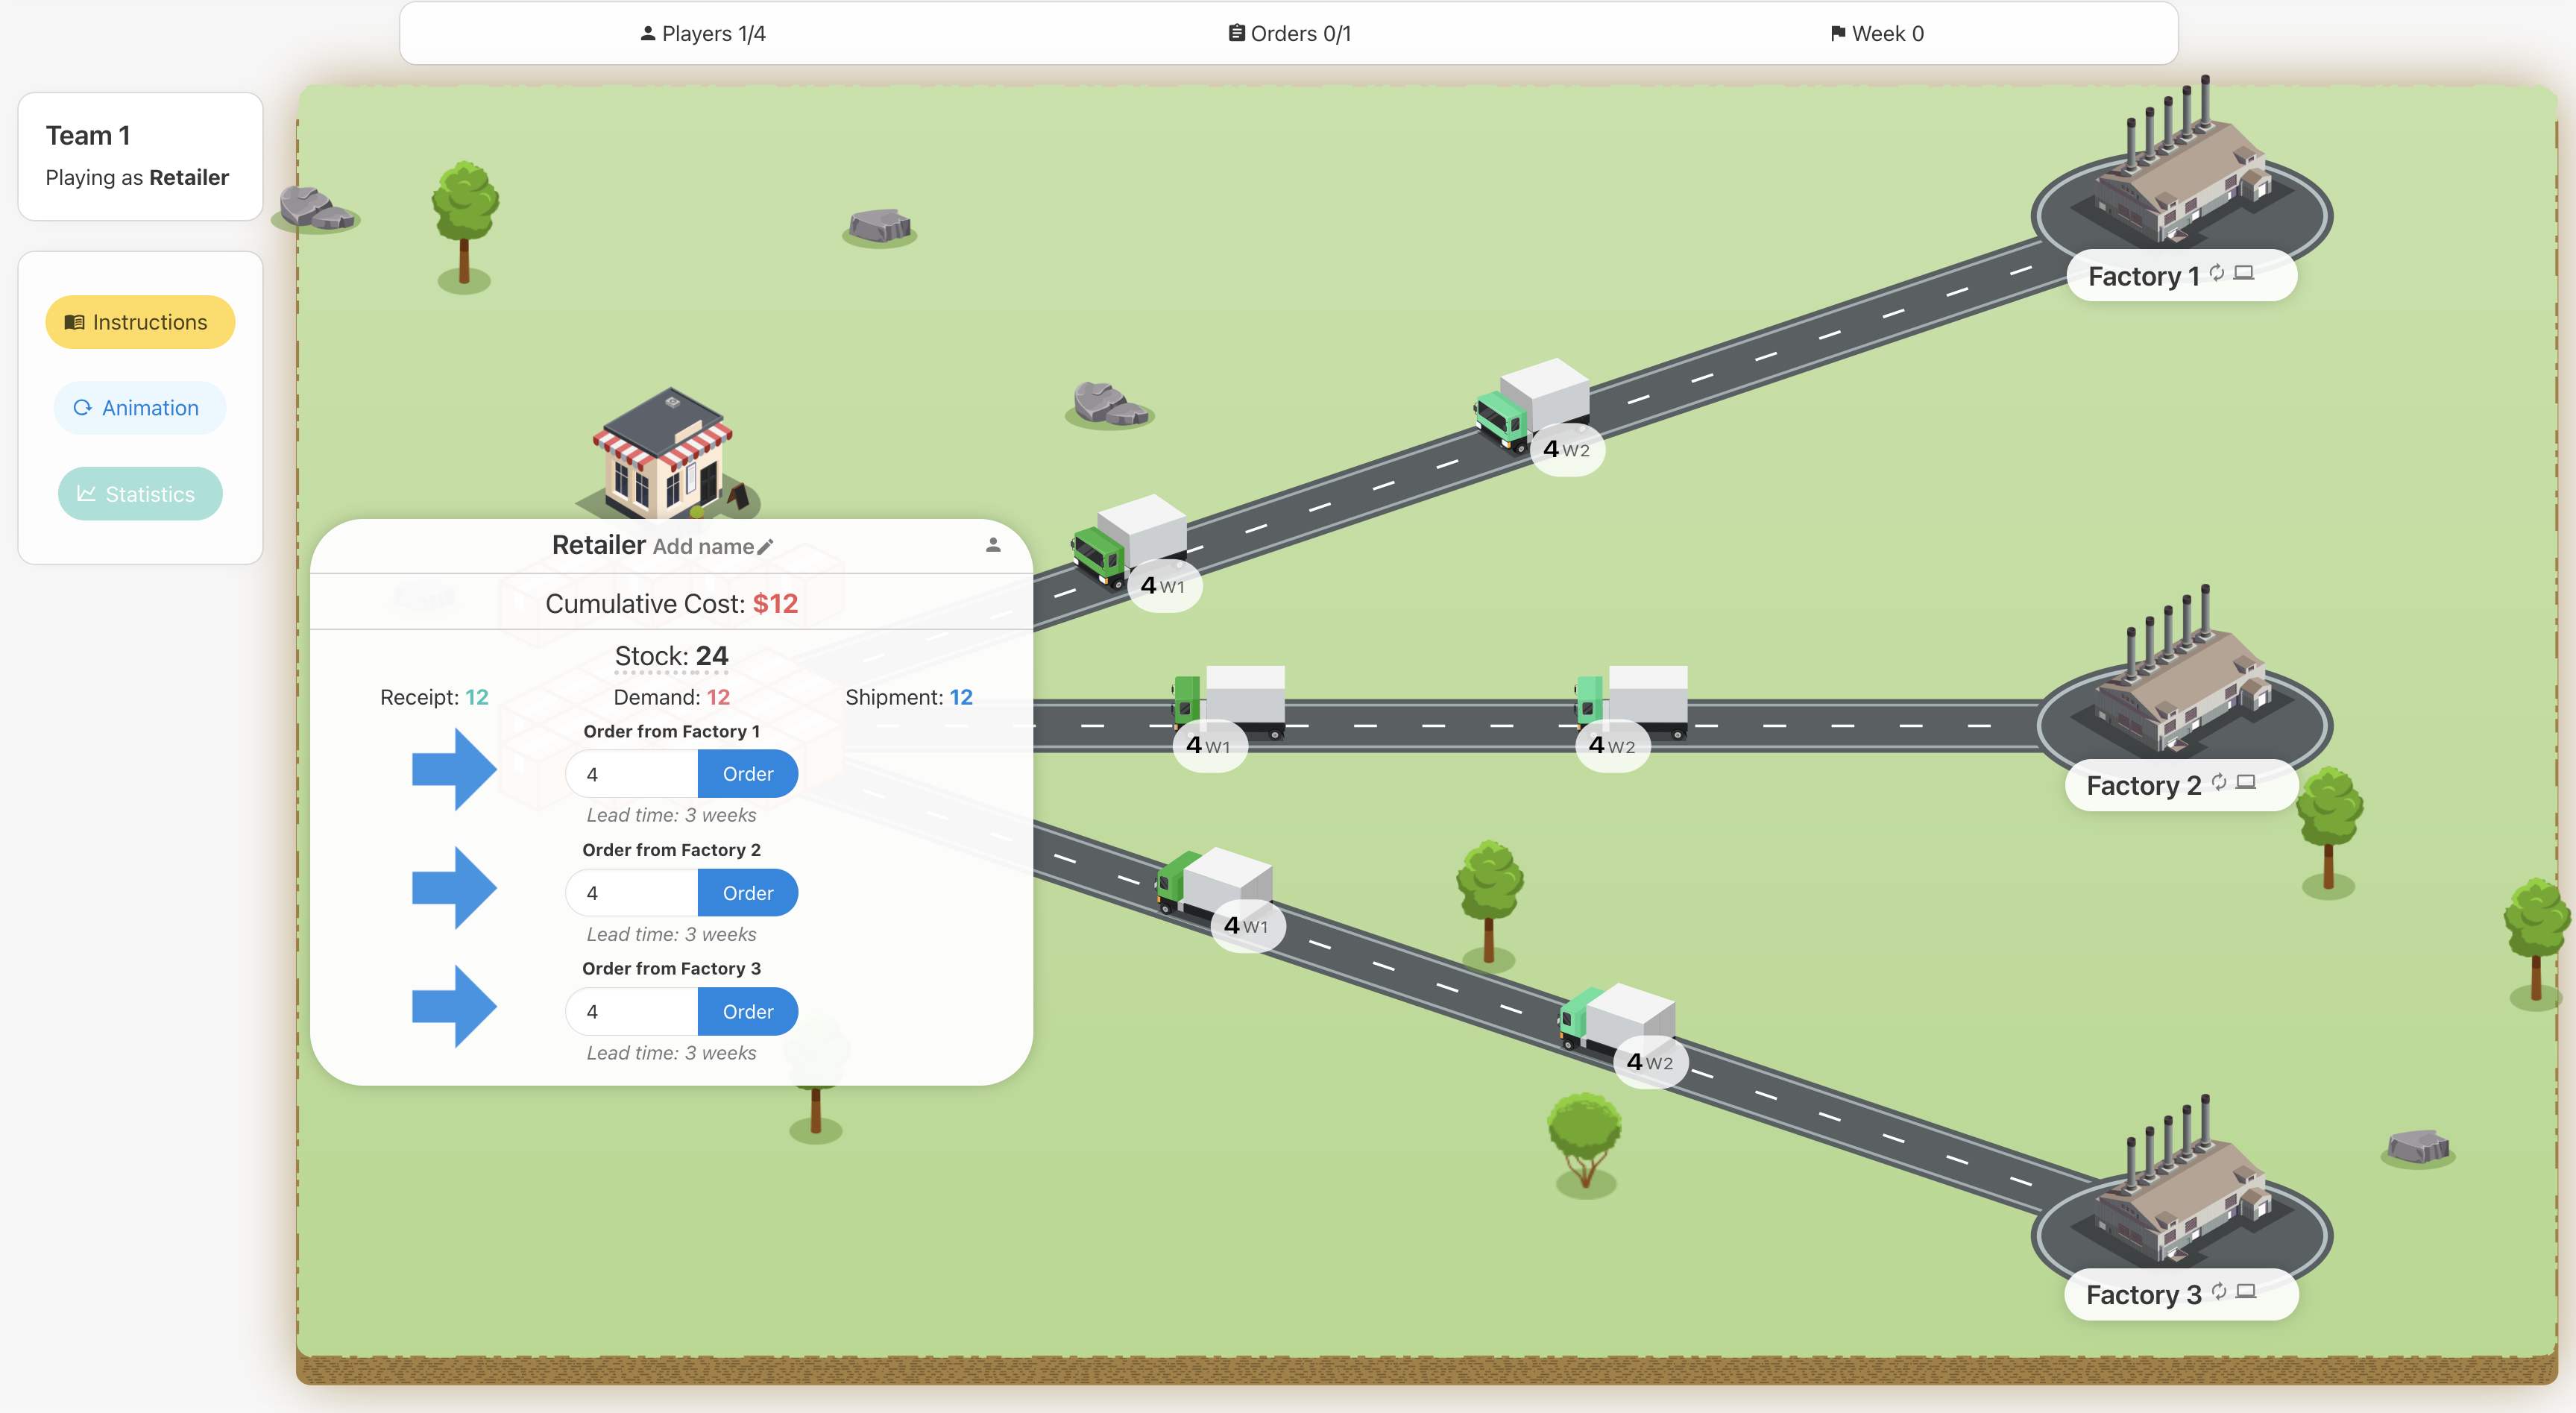Click the Factory 1 order quantity field
The height and width of the screenshot is (1413, 2576).
(632, 774)
